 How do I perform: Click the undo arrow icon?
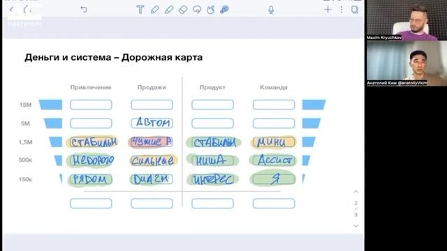(84, 10)
